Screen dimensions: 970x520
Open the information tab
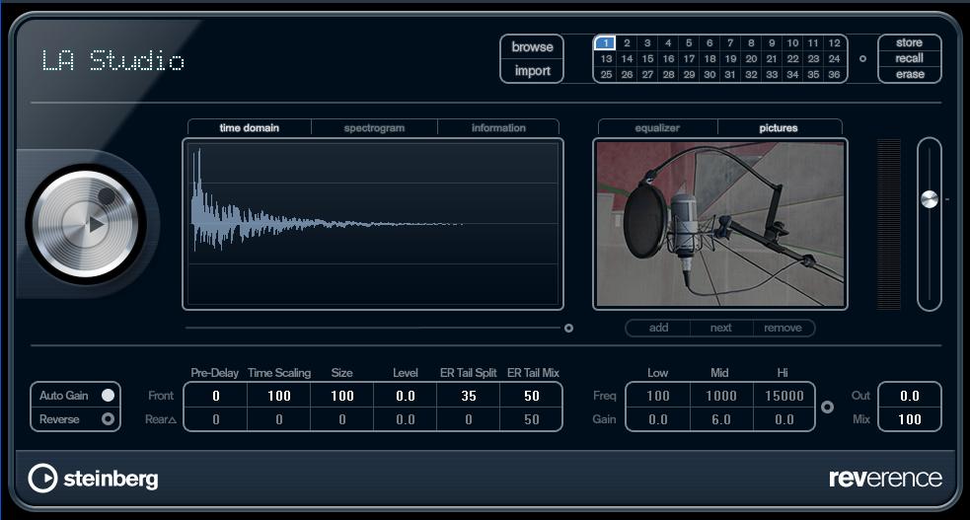[498, 128]
